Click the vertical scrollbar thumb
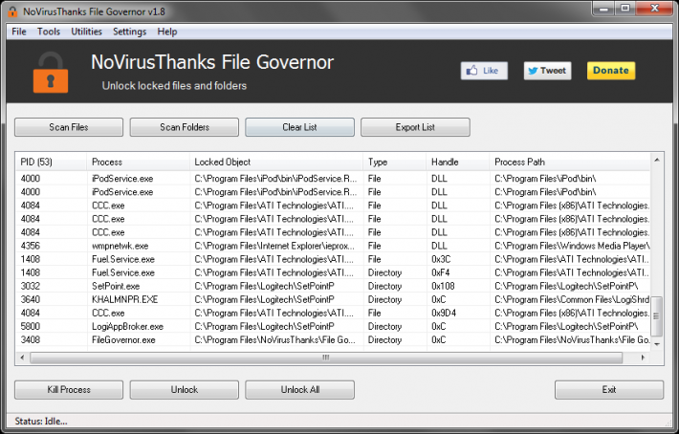Screen dimensions: 679x434 tap(657, 316)
